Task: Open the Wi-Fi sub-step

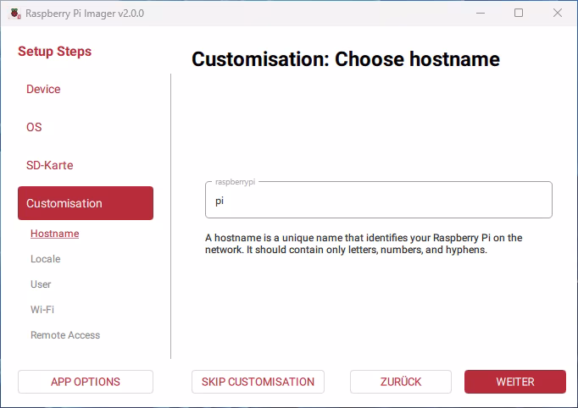Action: [x=42, y=310]
